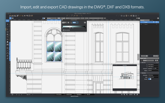Image resolution: width=165 pixels, height=103 pixels.
Task: Select linear gradient type in Gradient Editor
Action: (x=63, y=23)
